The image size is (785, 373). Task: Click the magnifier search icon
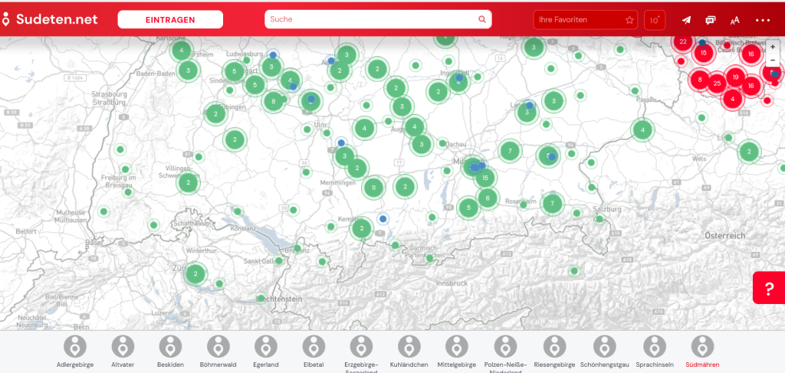point(482,19)
